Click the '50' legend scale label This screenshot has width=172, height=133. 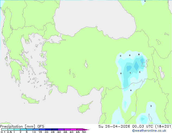(x=84, y=132)
